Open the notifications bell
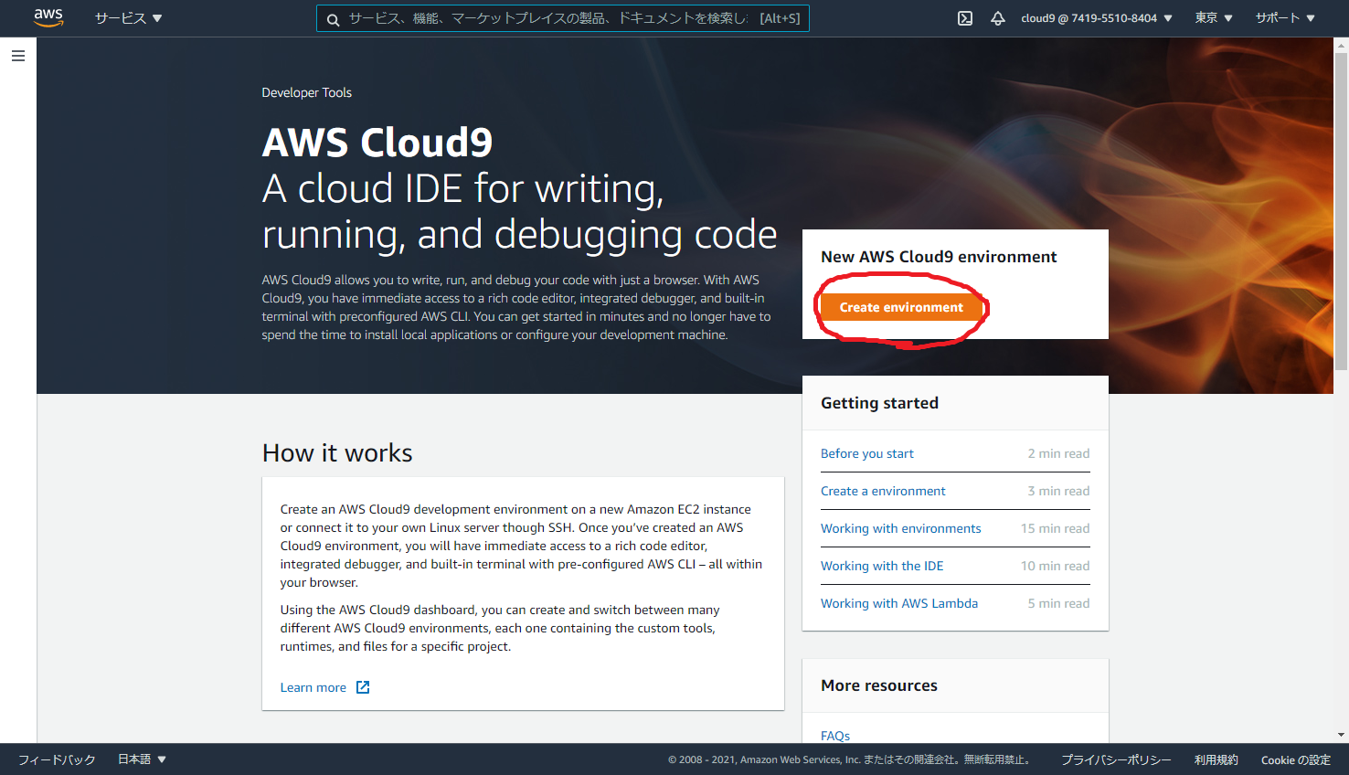Viewport: 1349px width, 775px height. click(x=998, y=18)
